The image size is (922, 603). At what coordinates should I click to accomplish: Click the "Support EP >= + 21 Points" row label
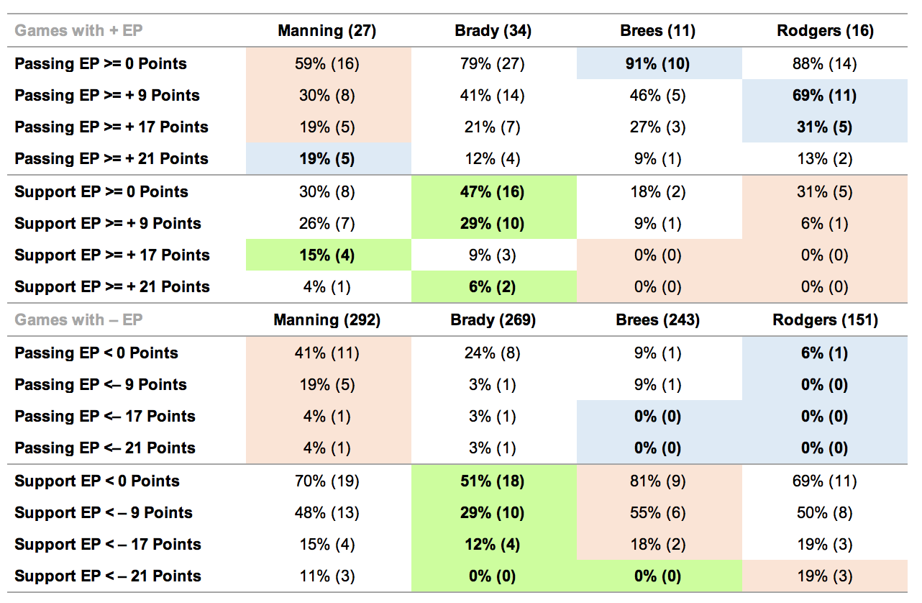[x=112, y=287]
